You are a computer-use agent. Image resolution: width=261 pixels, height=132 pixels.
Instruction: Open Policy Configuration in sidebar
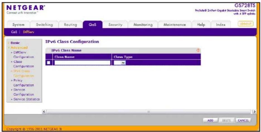[x=23, y=83]
